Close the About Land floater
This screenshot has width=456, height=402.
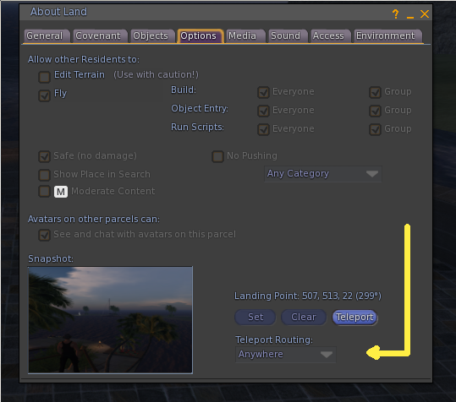(x=425, y=14)
